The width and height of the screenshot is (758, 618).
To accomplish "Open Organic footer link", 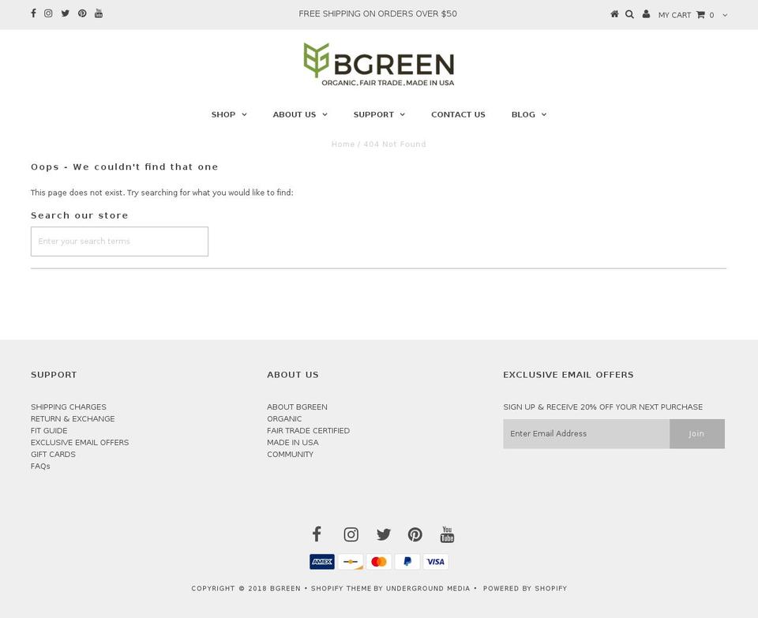I will pos(284,419).
